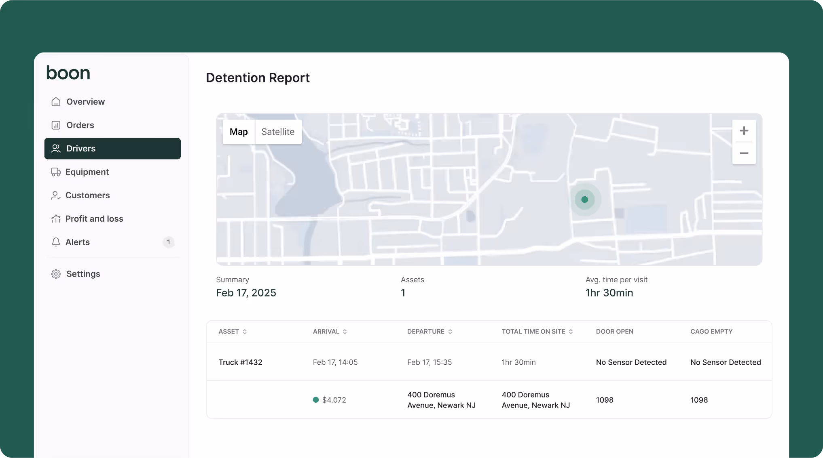Image resolution: width=823 pixels, height=458 pixels.
Task: Zoom in the map with plus
Action: coord(744,131)
